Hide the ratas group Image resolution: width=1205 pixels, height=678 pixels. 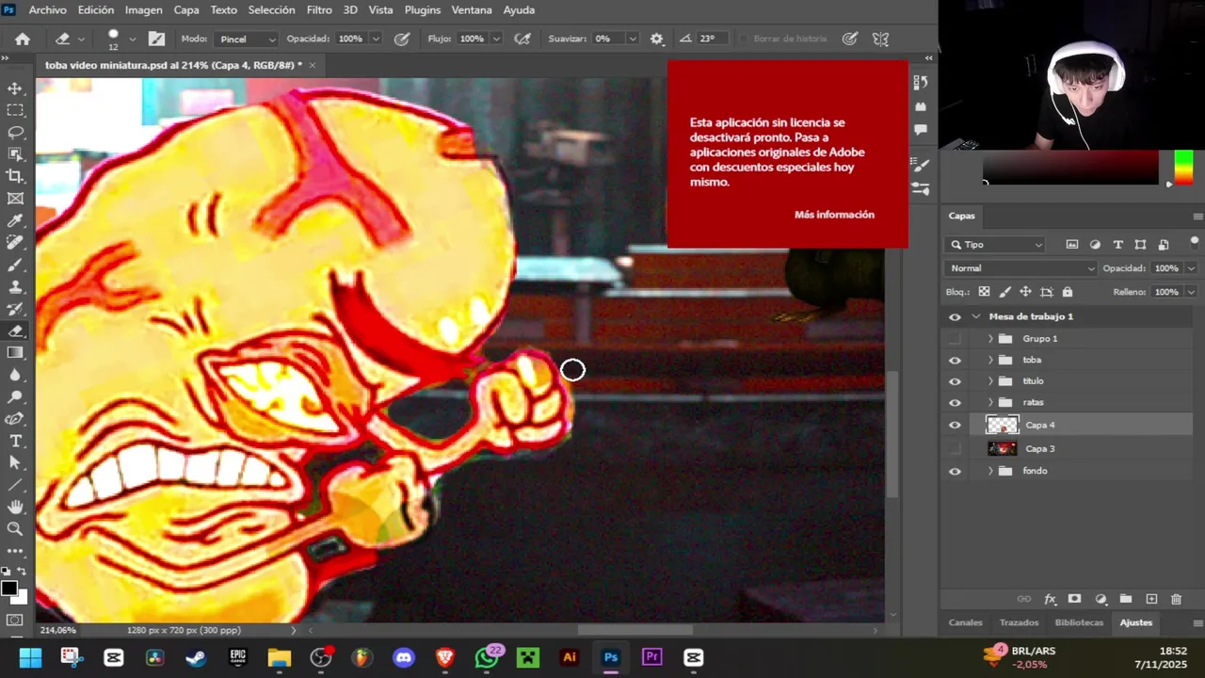point(955,403)
